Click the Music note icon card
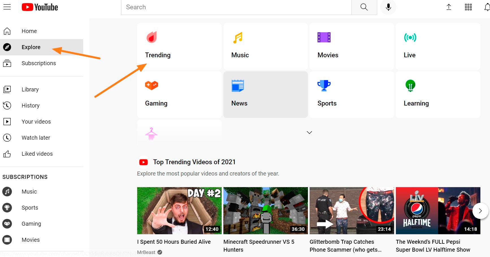This screenshot has width=490, height=257. [x=238, y=38]
